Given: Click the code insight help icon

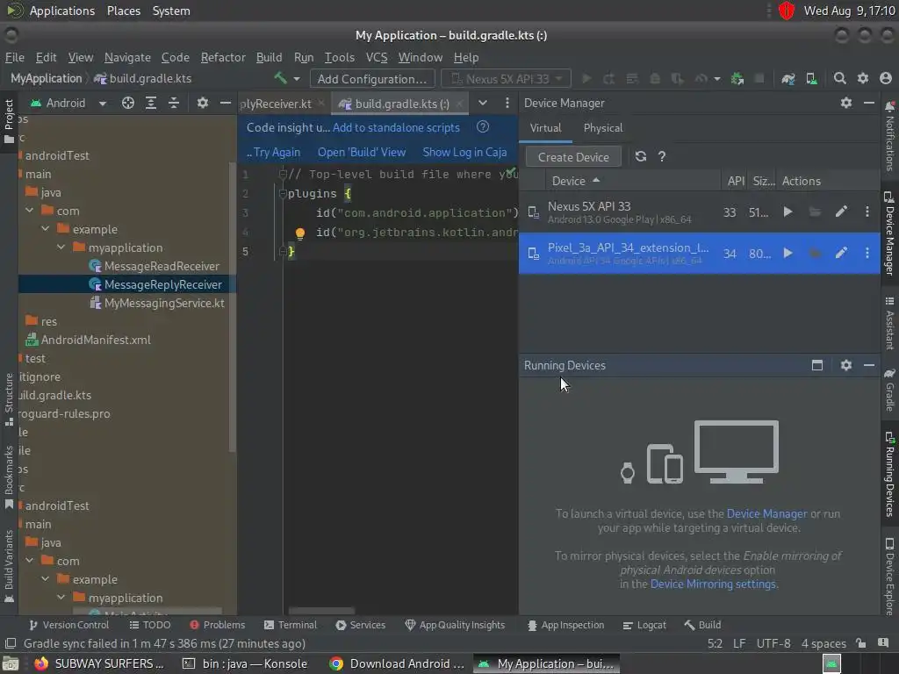Looking at the screenshot, I should click(x=483, y=126).
